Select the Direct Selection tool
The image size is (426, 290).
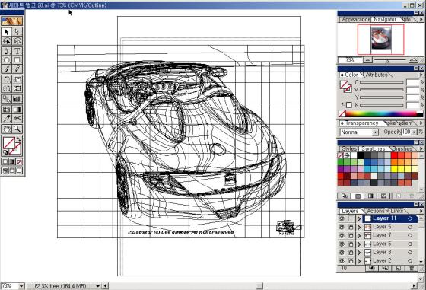[x=17, y=32]
